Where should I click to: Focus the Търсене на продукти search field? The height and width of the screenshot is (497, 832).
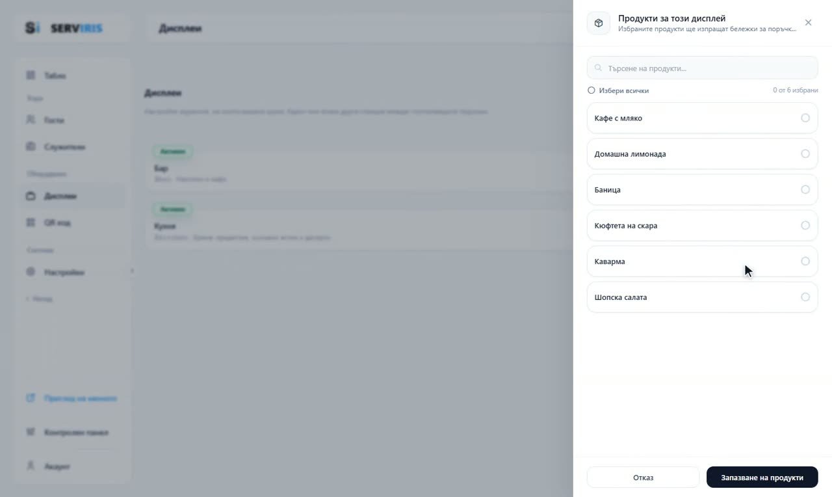[702, 68]
